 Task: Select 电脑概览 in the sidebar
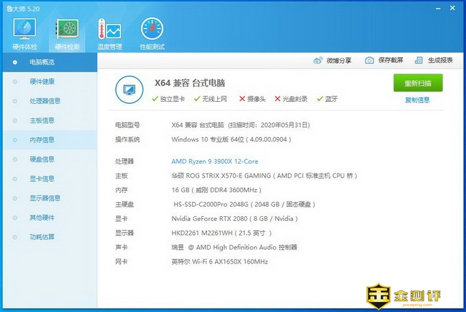point(42,63)
